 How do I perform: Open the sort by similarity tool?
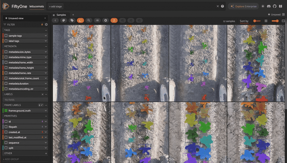pyautogui.click(x=89, y=21)
